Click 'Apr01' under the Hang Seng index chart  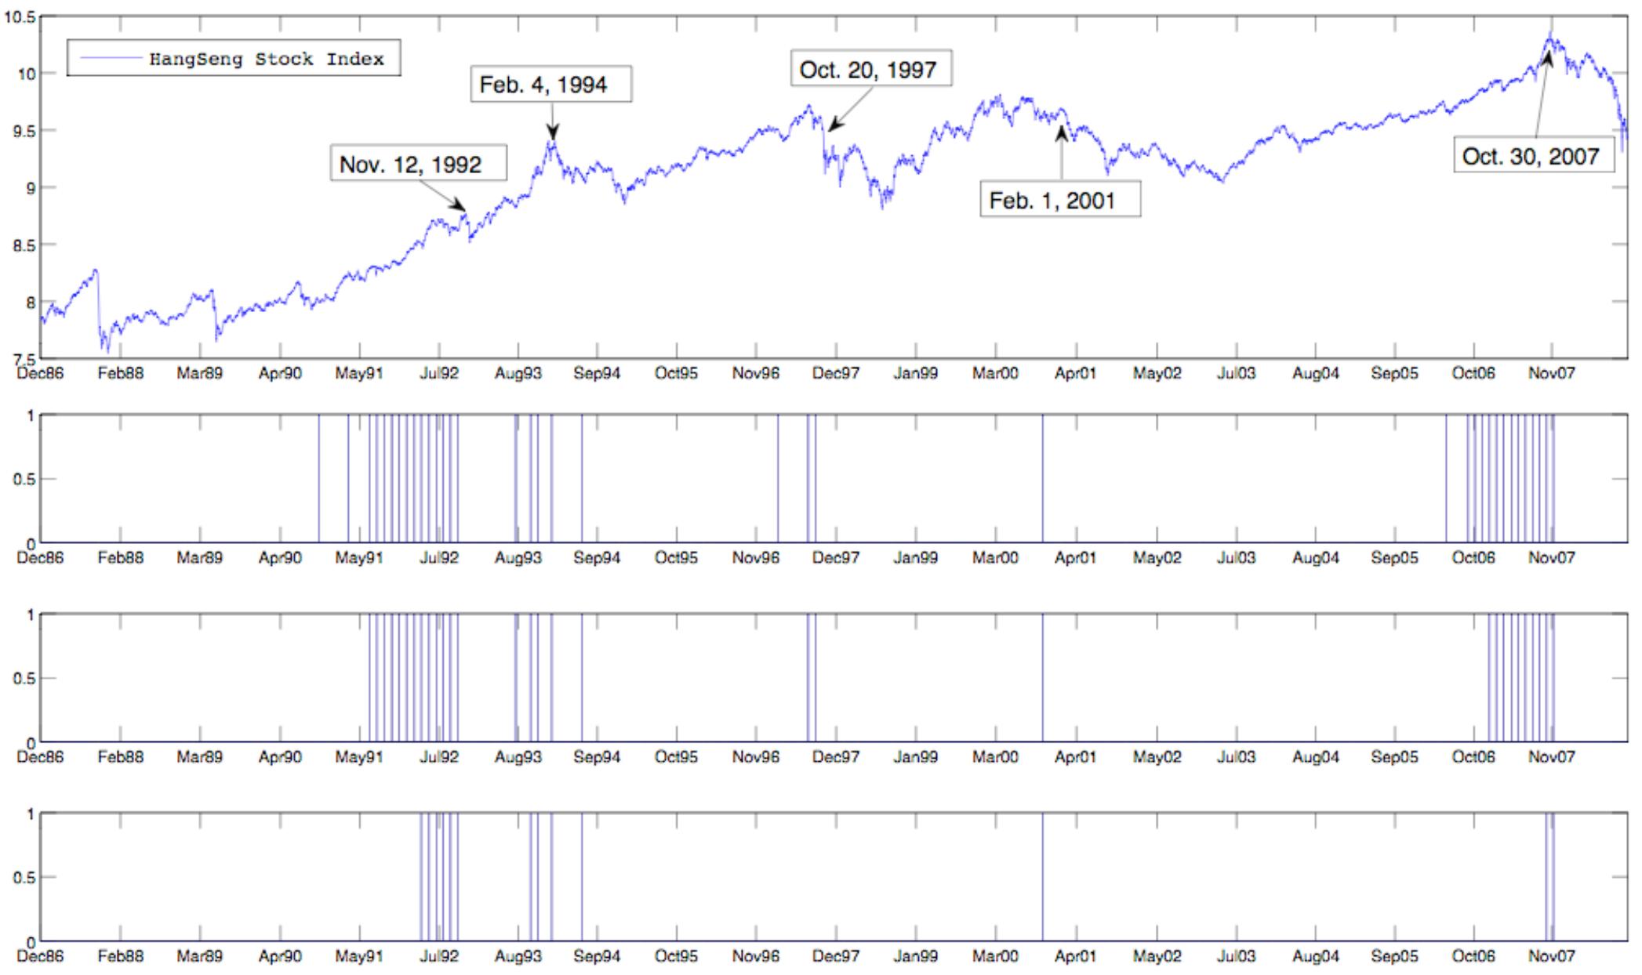1075,374
